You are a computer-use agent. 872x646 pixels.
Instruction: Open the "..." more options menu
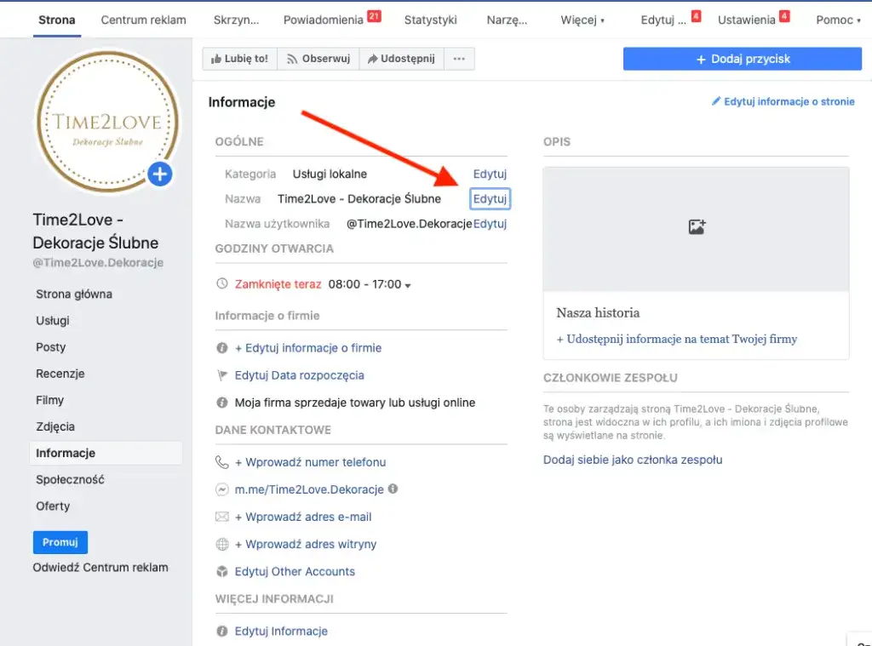point(458,58)
